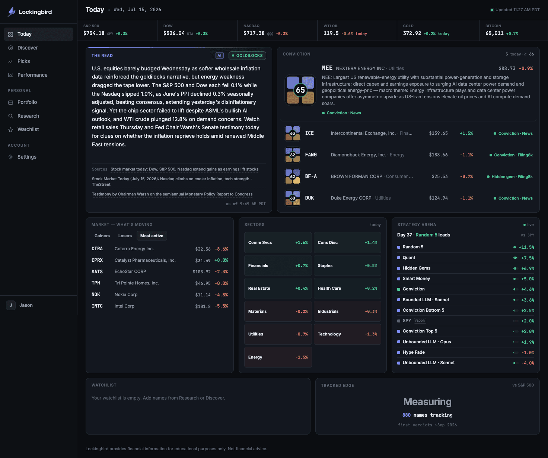Open the Watchlist page from sidebar

38,130
